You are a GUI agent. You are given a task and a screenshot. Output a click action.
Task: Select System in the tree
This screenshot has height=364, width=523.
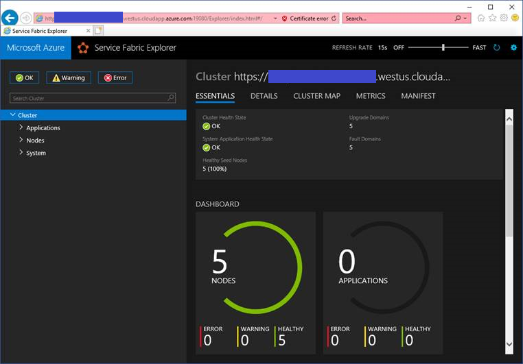click(36, 153)
